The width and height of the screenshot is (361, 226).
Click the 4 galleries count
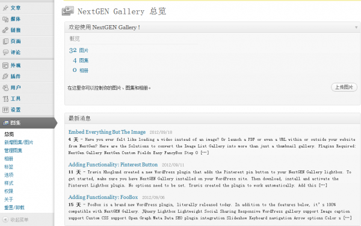click(x=75, y=61)
